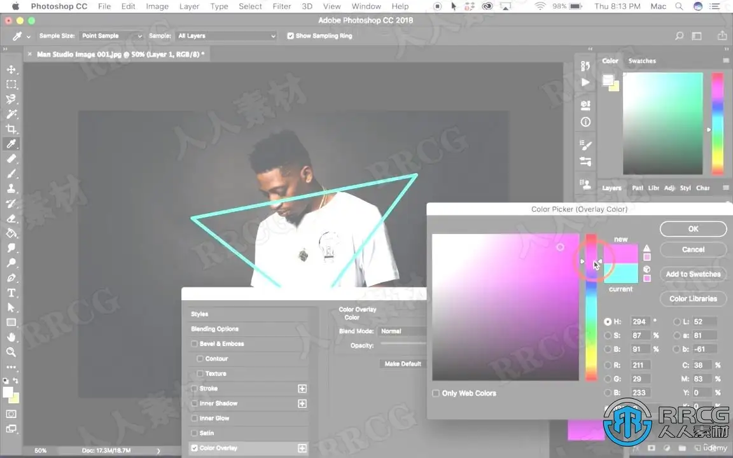Image resolution: width=733 pixels, height=458 pixels.
Task: Select the Eyedropper tool in toolbox
Action: (11, 144)
